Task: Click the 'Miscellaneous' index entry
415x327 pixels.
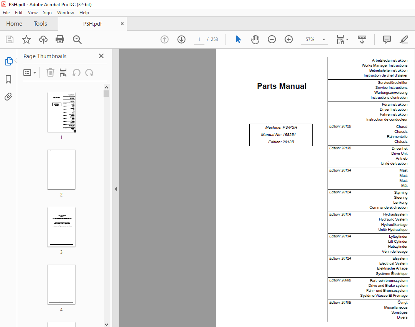Action: (396, 307)
